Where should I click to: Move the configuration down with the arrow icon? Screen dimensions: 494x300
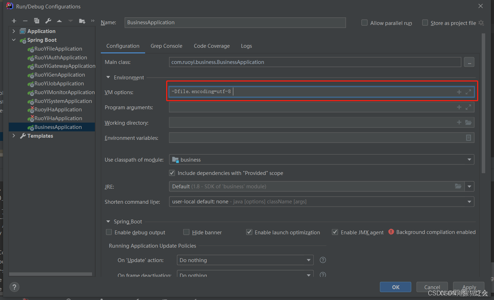71,21
